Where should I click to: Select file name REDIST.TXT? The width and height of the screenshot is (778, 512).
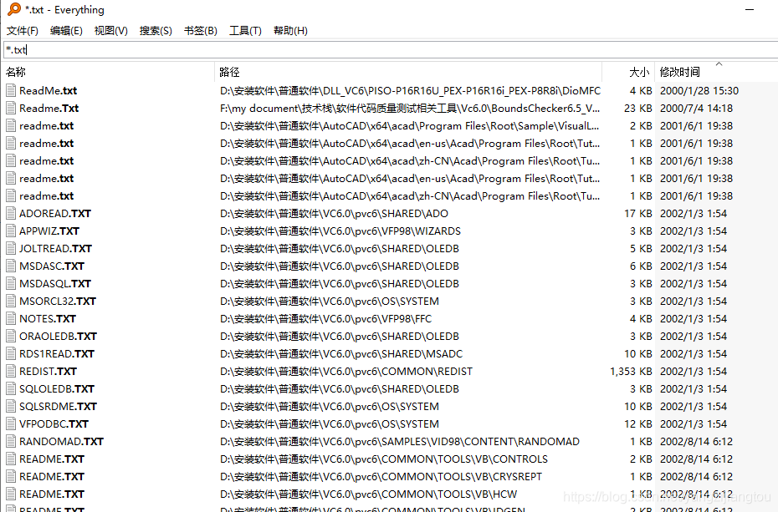point(49,372)
